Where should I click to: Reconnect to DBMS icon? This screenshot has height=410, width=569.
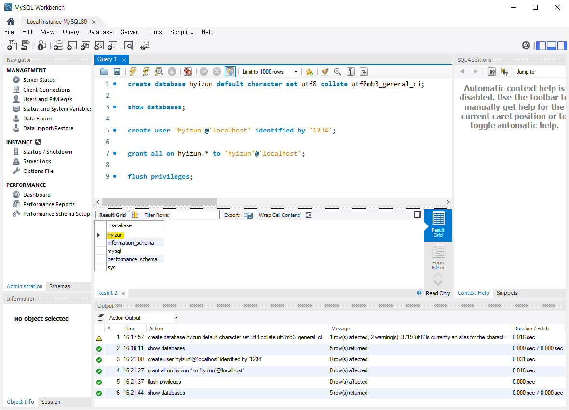click(145, 45)
